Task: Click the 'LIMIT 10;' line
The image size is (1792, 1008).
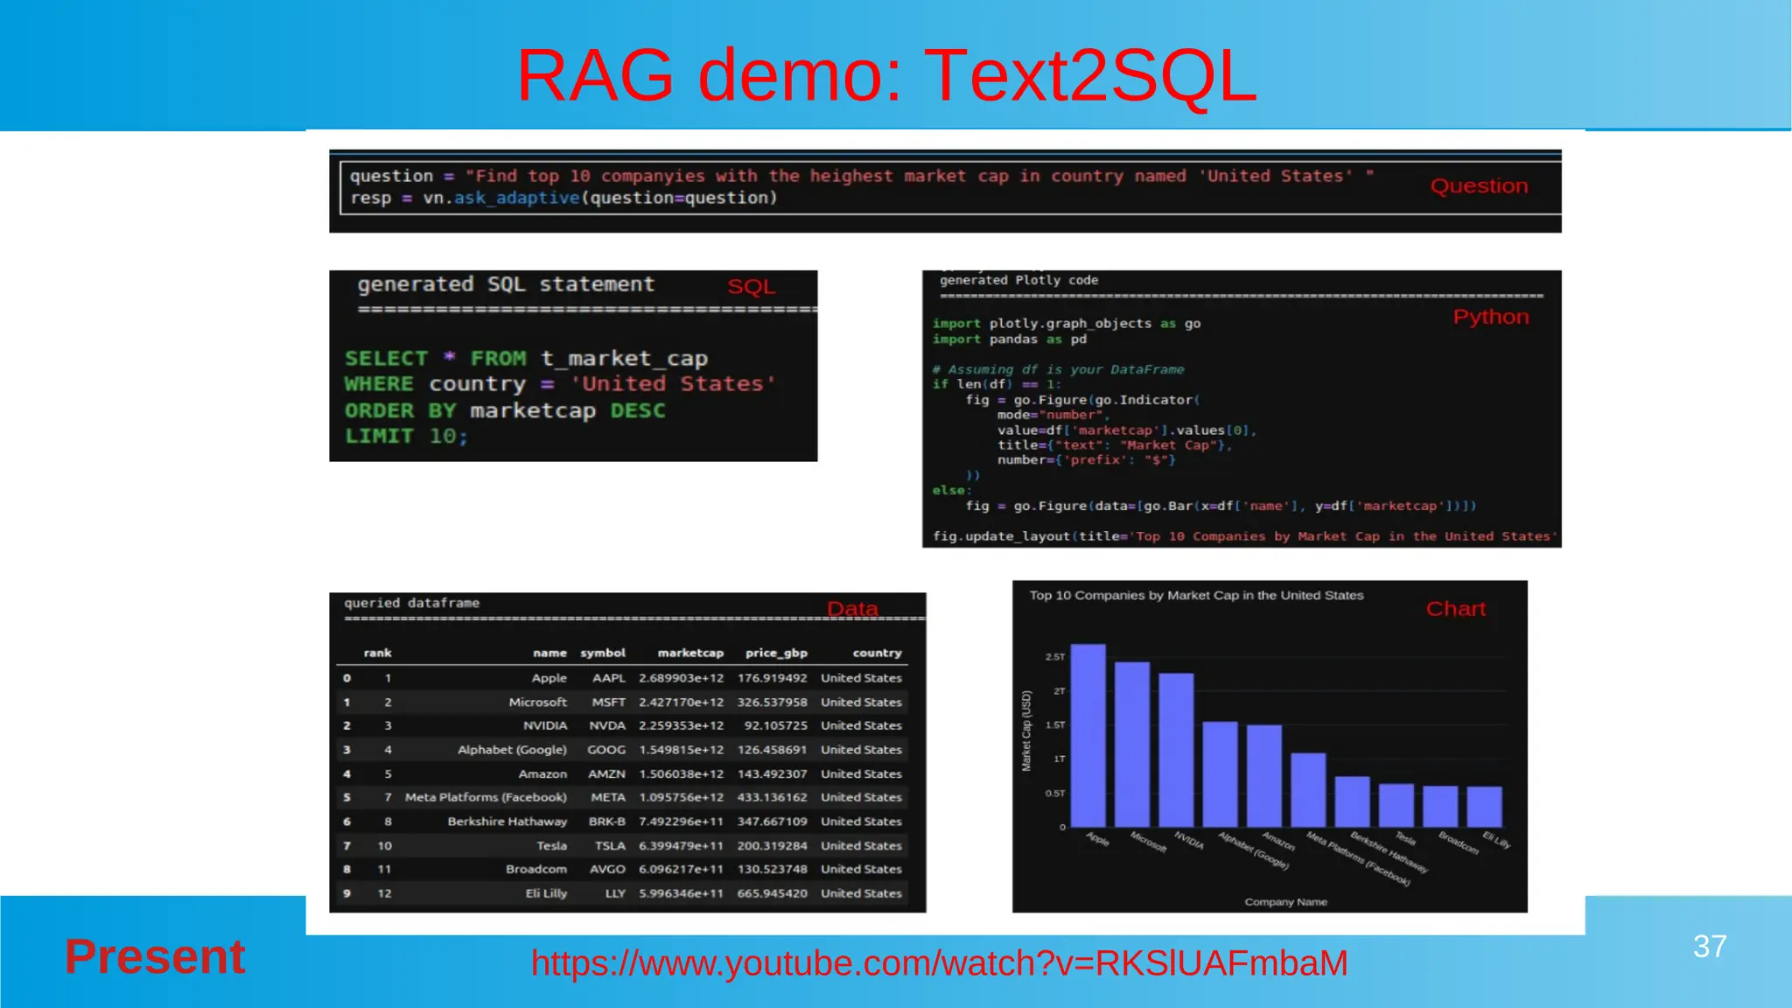Action: tap(406, 436)
